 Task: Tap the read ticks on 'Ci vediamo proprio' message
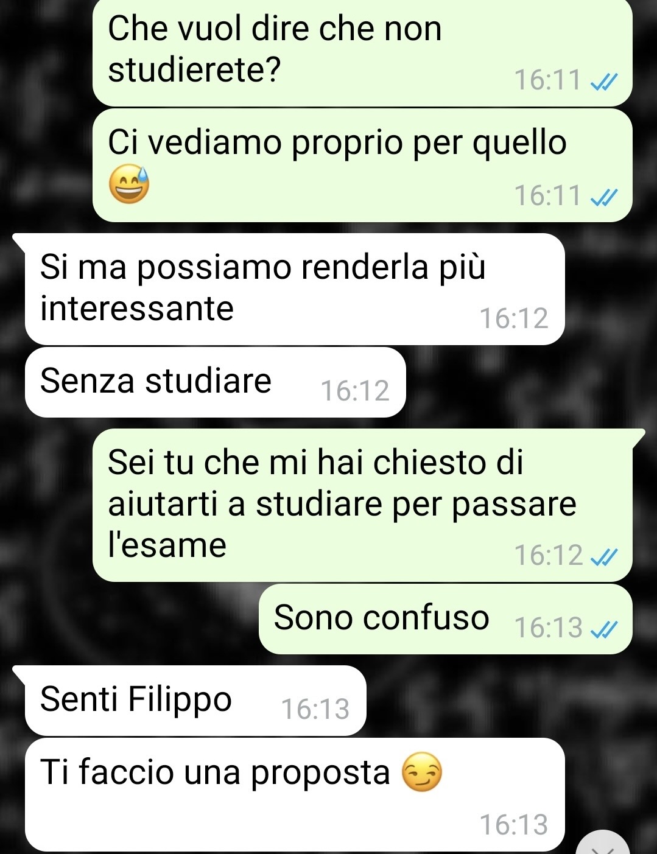coord(605,196)
